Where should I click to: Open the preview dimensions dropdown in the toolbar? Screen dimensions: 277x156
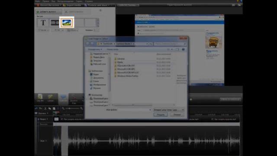click(x=128, y=5)
